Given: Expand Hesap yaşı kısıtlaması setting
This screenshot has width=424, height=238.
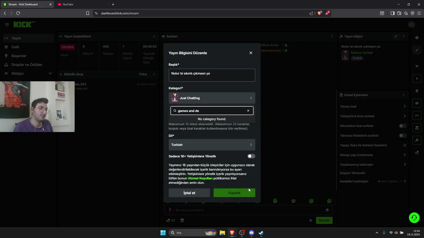Looking at the screenshot, I should point(373,155).
